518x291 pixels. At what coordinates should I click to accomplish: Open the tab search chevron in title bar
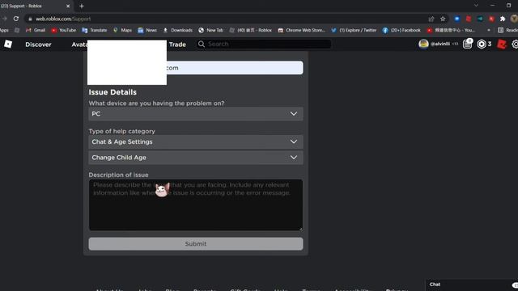click(476, 6)
